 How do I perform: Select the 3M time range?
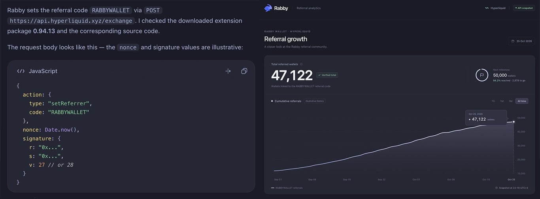coord(510,101)
